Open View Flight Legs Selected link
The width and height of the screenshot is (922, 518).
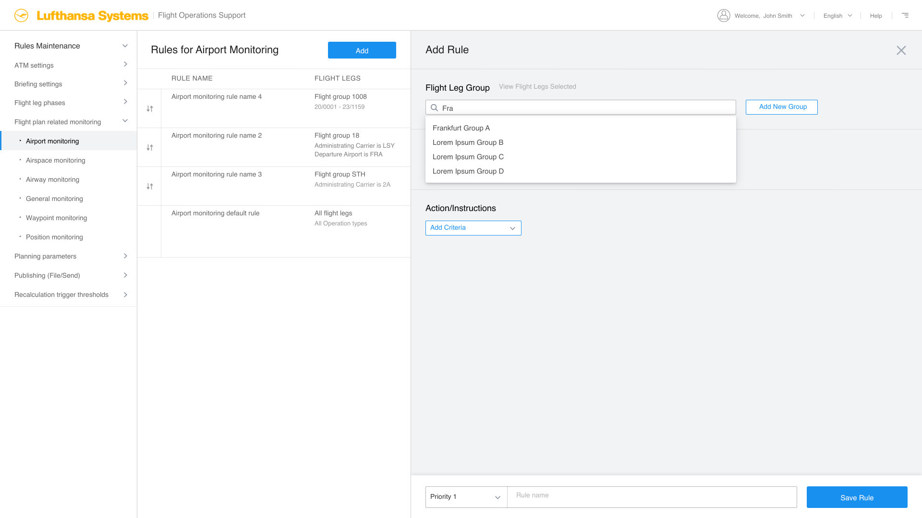[537, 87]
